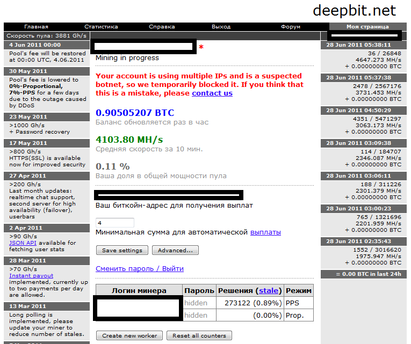Viewport: 411px width, 344px height.
Task: Open the Instant payout link
Action: point(31,276)
